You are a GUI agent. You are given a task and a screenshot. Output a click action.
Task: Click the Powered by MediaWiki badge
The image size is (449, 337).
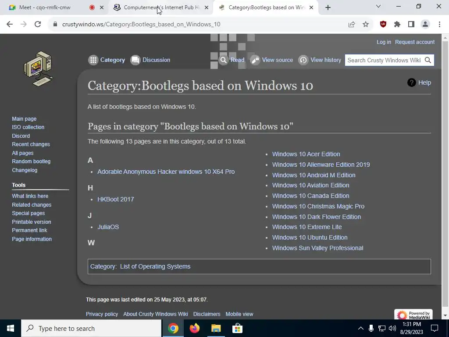(413, 315)
